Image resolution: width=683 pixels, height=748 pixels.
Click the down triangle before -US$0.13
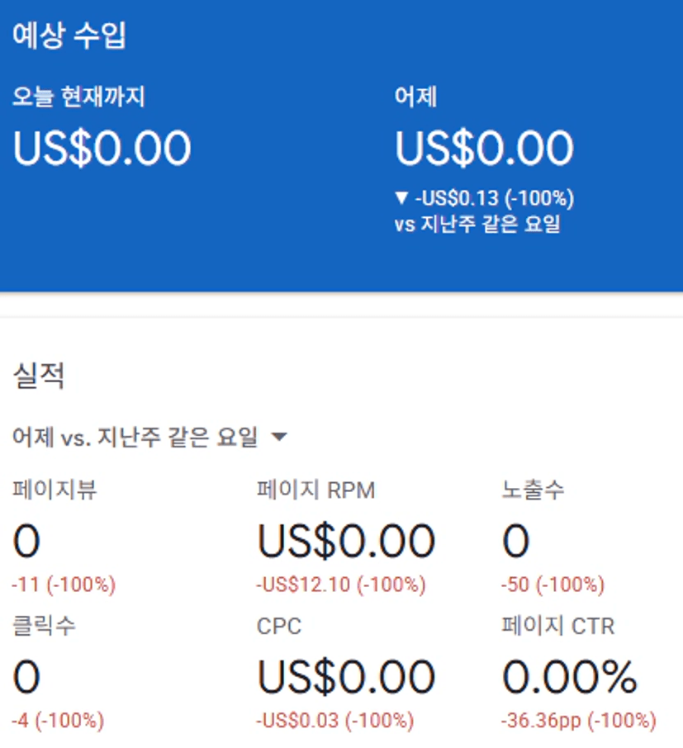(x=401, y=197)
